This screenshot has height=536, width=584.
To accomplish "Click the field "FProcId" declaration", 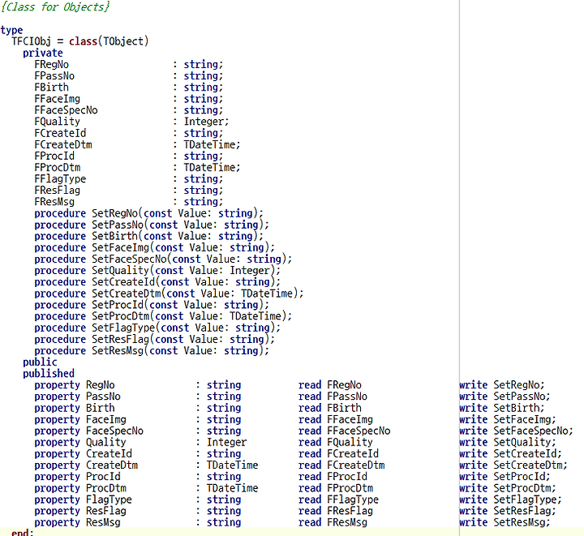I will click(54, 156).
